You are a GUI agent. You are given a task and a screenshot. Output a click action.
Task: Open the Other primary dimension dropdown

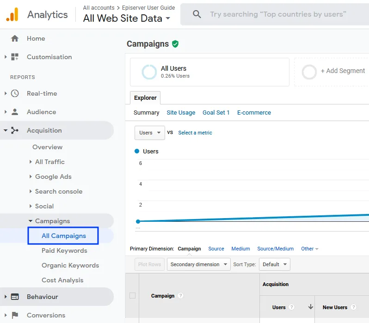coord(309,249)
